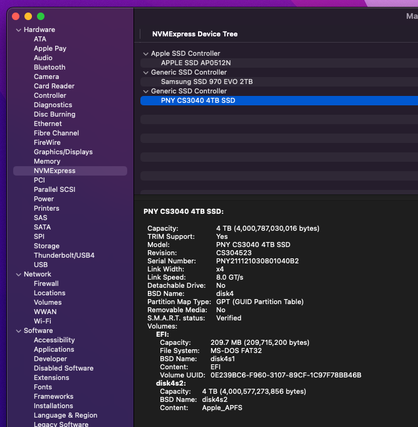Collapse the Network section chevron

(19, 275)
